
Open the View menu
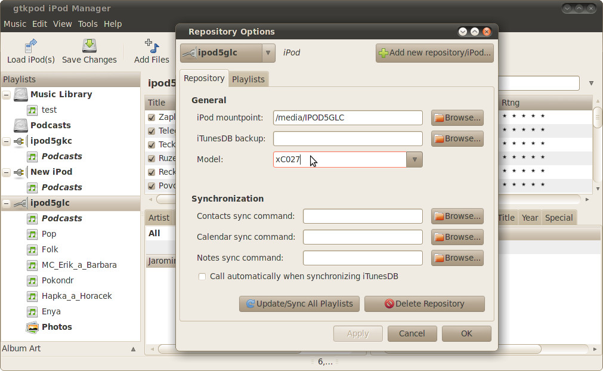pos(62,24)
